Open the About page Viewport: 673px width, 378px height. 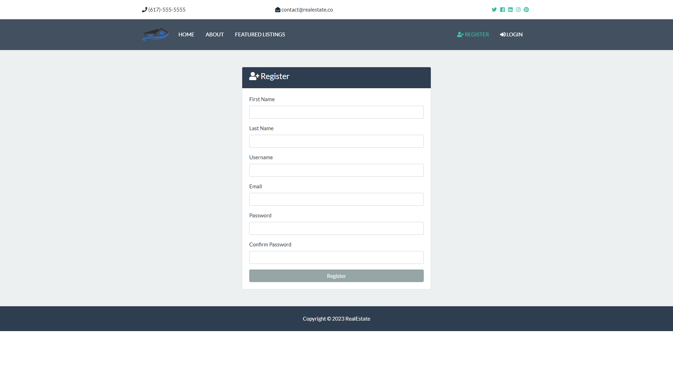215,34
